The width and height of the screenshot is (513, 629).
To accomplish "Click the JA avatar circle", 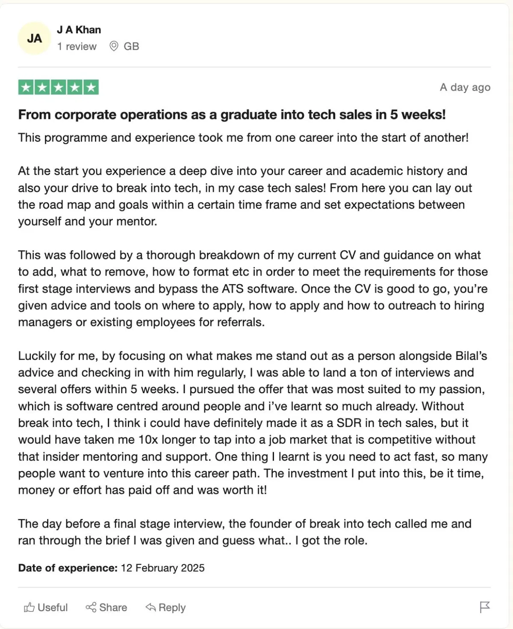I will (35, 39).
